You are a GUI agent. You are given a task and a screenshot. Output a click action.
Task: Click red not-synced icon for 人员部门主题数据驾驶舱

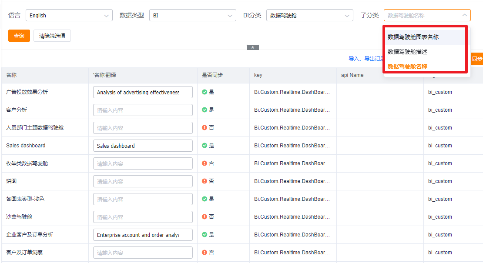pyautogui.click(x=204, y=128)
